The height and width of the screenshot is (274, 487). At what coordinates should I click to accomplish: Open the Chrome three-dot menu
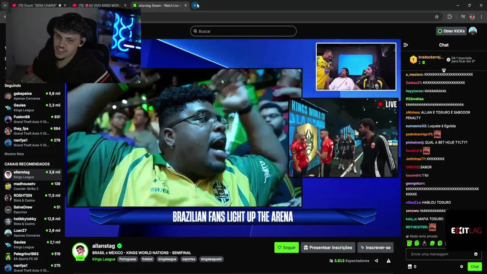(482, 17)
